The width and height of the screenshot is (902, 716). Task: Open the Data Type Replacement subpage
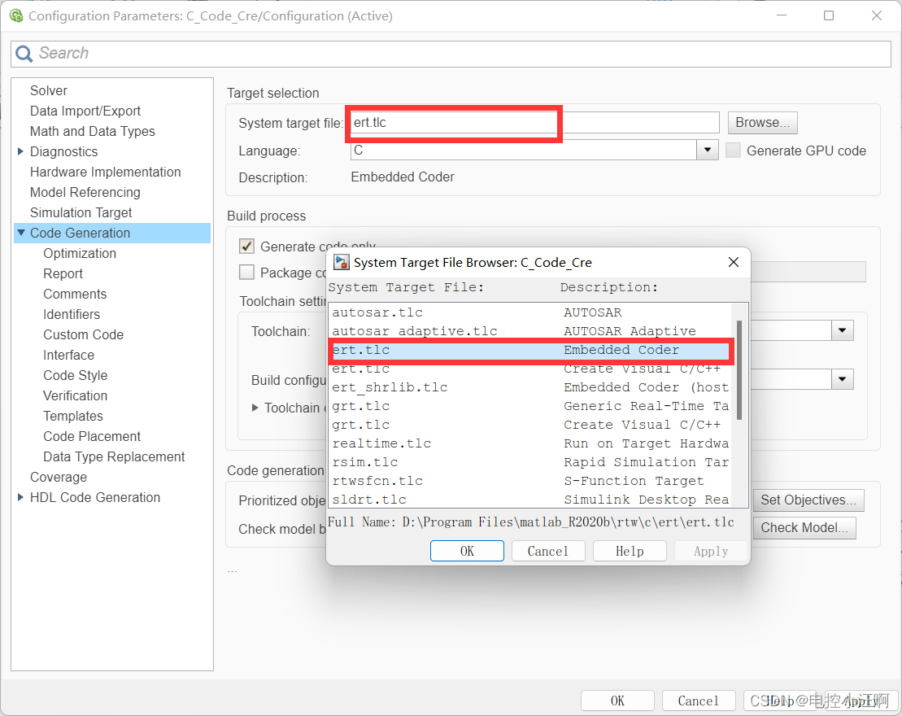[114, 456]
